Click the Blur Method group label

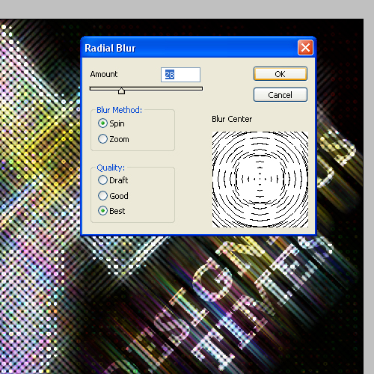119,110
